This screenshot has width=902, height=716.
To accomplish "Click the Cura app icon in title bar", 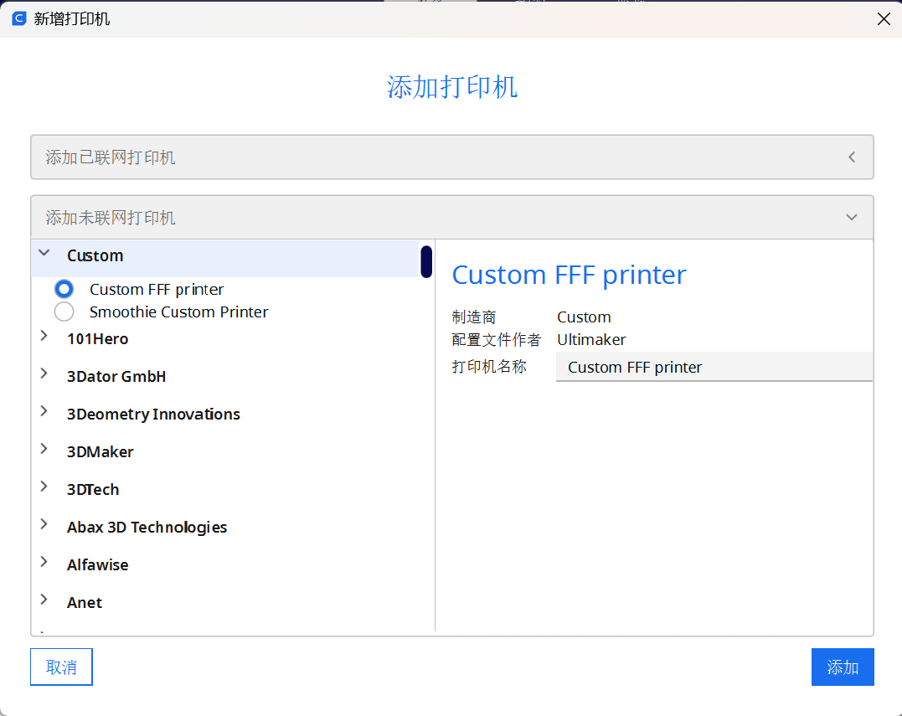I will point(19,18).
